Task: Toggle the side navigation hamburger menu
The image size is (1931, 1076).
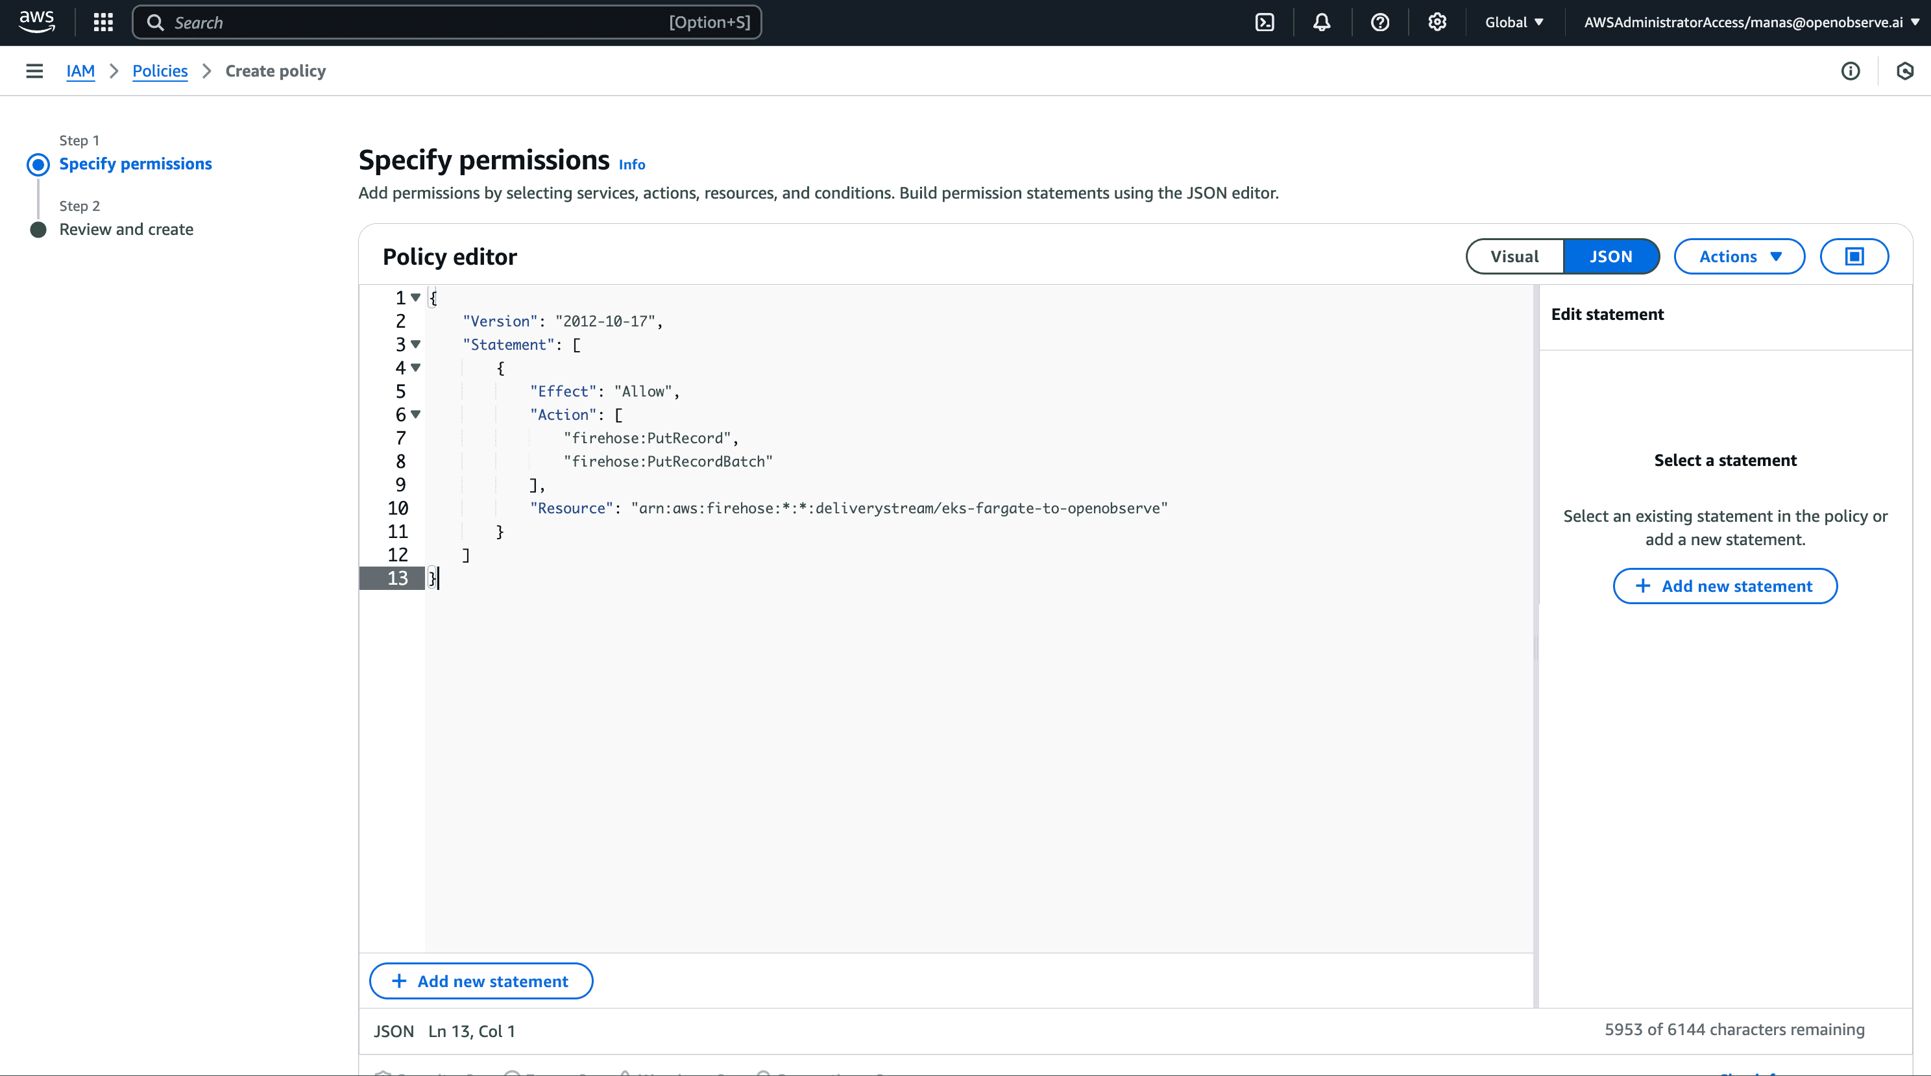Action: (x=34, y=71)
